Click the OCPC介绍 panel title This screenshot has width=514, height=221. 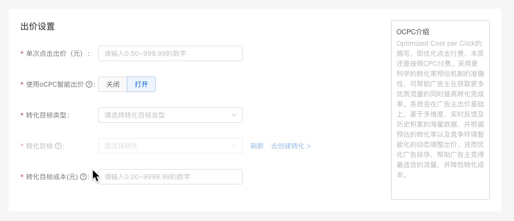412,32
